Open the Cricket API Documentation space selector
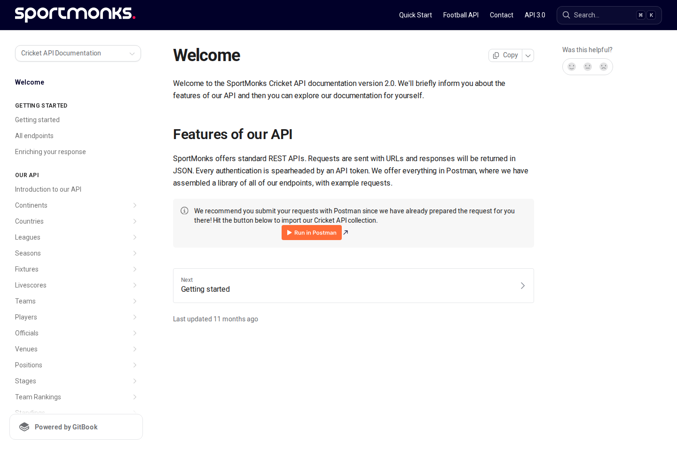Viewport: 677px width, 451px height. 78,53
